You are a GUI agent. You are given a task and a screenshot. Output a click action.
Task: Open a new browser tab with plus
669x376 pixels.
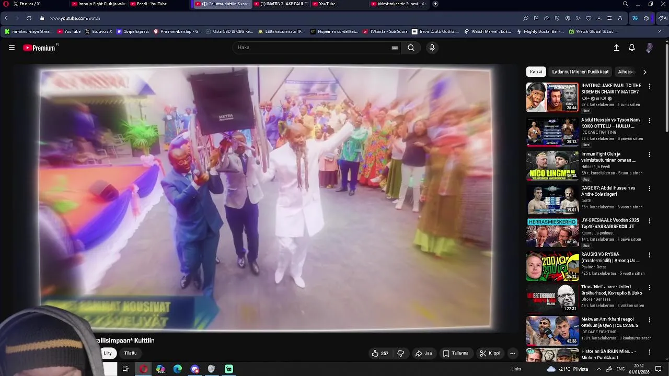[435, 4]
